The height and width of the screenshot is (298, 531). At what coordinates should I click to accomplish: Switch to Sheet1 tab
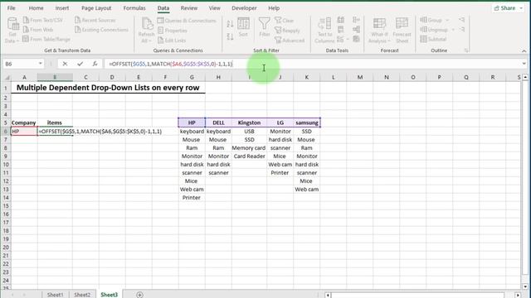coord(56,295)
